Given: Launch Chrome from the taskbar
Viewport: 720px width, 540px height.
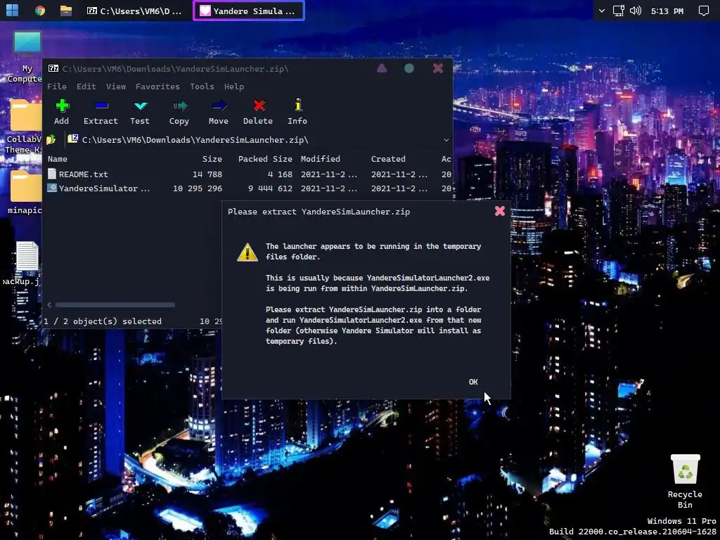Looking at the screenshot, I should (40, 11).
